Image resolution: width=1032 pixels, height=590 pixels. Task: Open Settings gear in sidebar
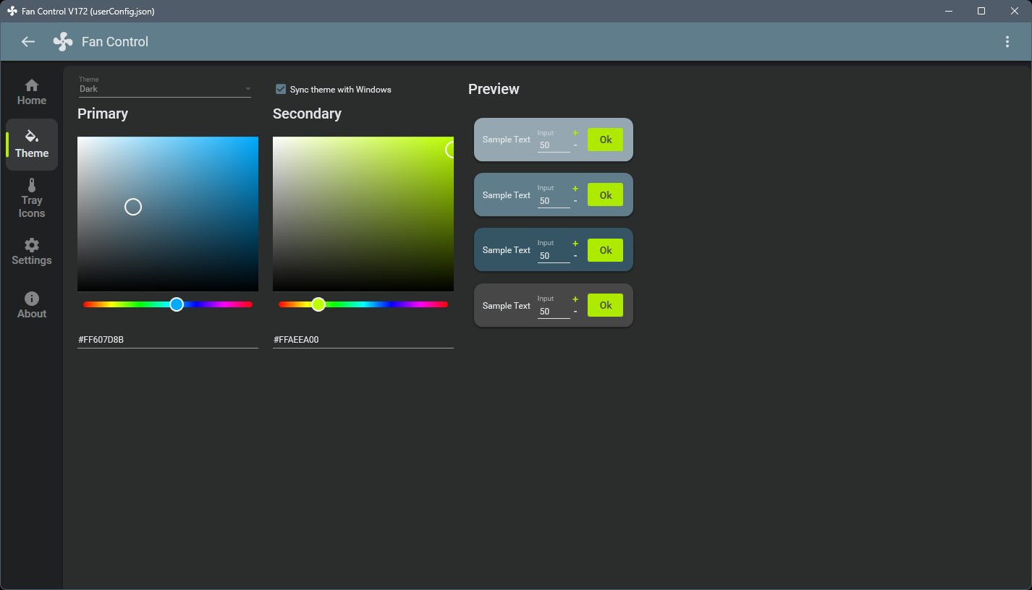(32, 252)
